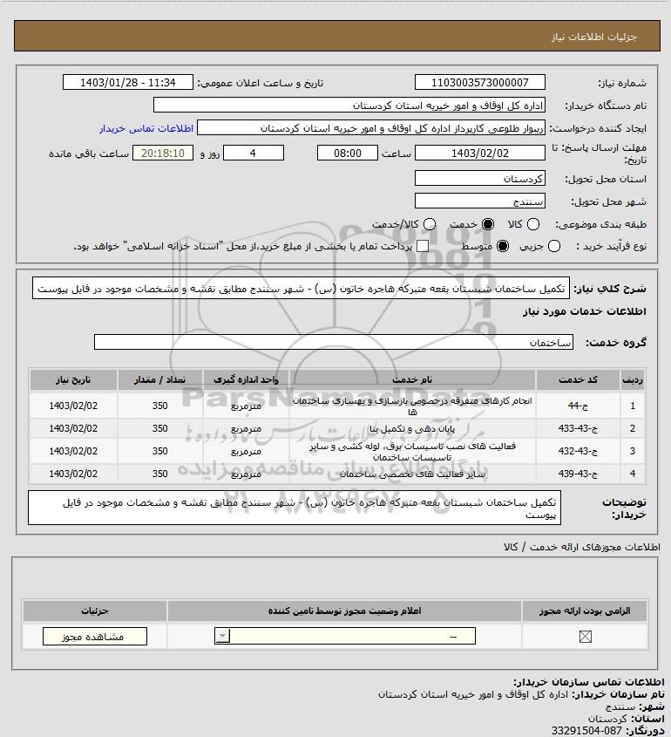
Task: Toggle the الزامی بودن ارائه مجوز checkbox
Action: pyautogui.click(x=585, y=637)
